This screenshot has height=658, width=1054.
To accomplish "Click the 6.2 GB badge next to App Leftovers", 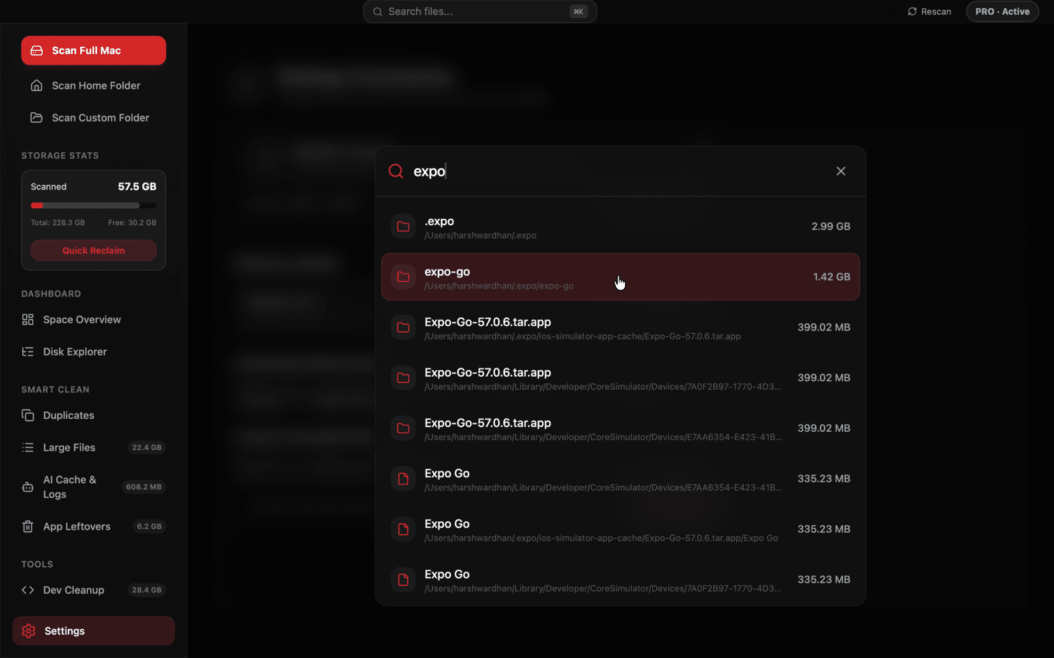I will pyautogui.click(x=149, y=526).
